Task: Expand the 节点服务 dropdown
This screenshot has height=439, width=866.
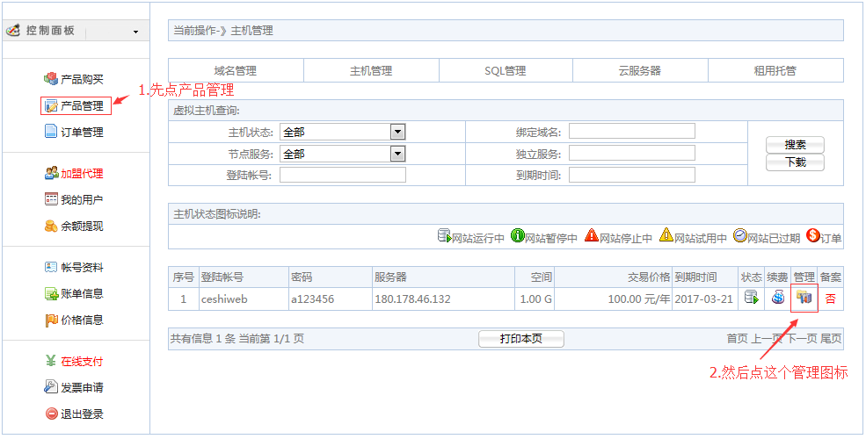Action: [397, 154]
